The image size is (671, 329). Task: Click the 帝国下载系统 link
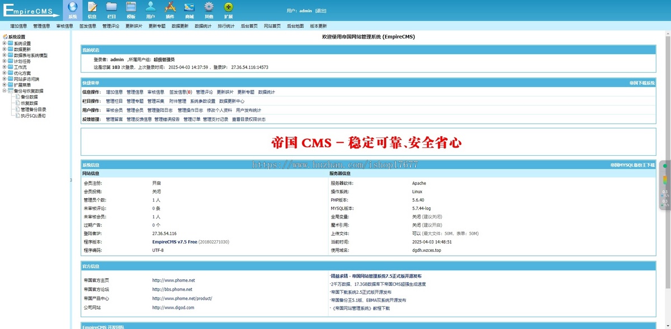pyautogui.click(x=641, y=83)
